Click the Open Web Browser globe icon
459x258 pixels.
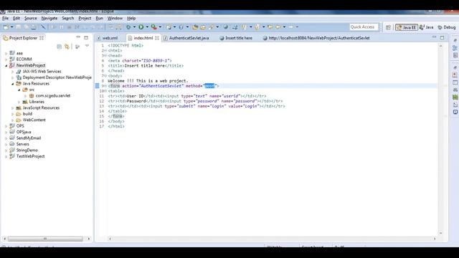pos(225,27)
